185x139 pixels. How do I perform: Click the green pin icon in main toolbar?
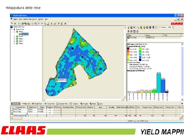(65, 23)
